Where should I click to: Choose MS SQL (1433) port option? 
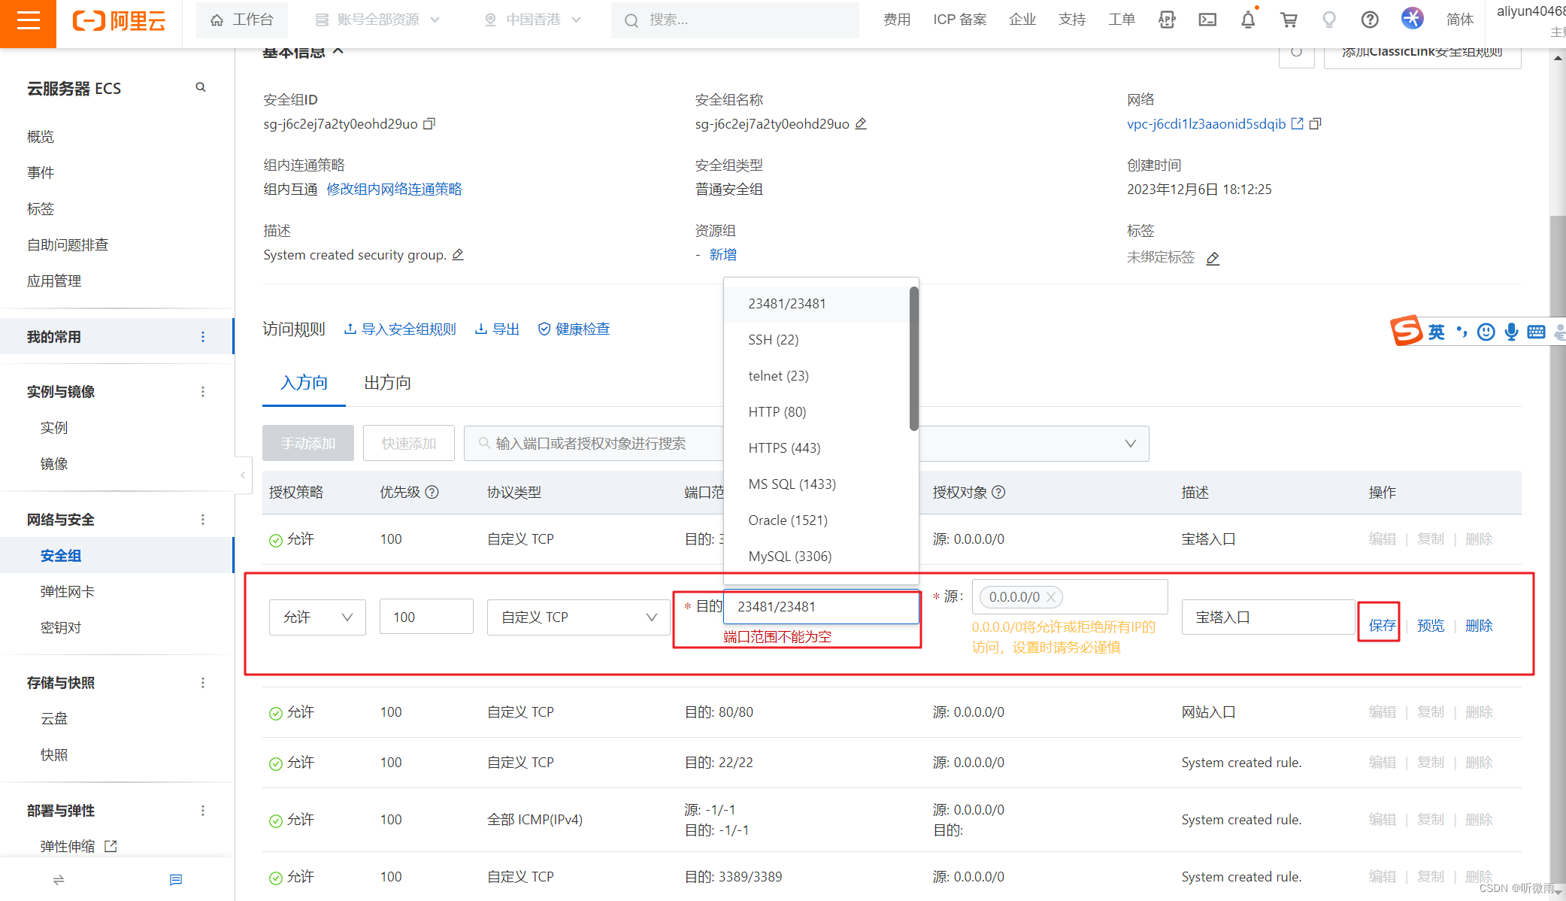click(817, 484)
